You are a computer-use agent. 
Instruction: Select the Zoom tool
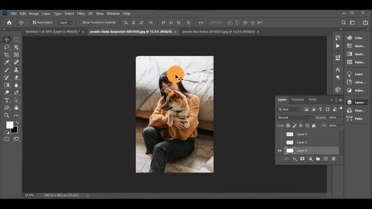click(x=6, y=116)
